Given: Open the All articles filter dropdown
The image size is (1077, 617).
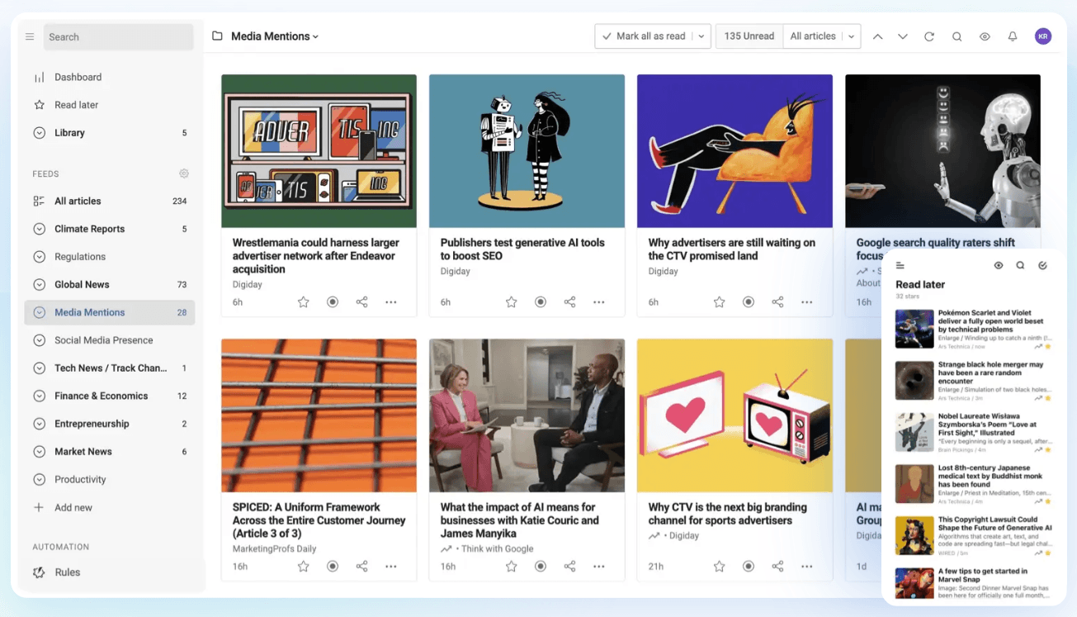Looking at the screenshot, I should 821,36.
